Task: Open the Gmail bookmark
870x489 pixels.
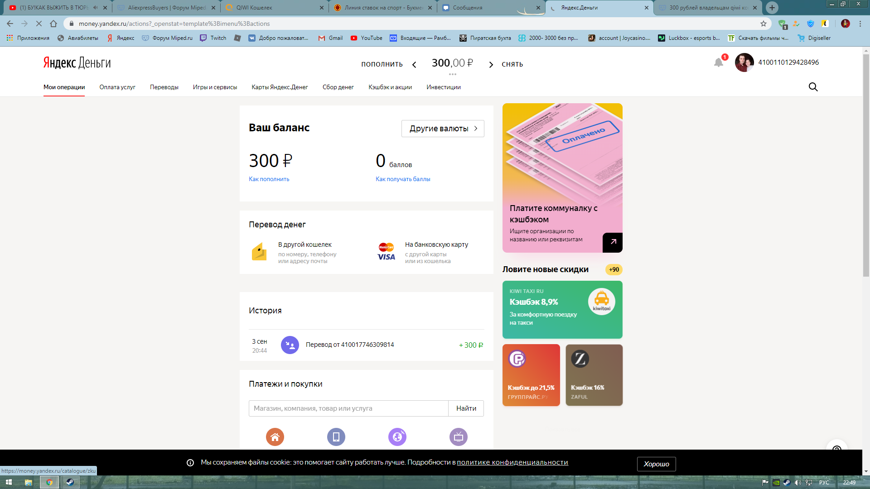Action: tap(331, 38)
